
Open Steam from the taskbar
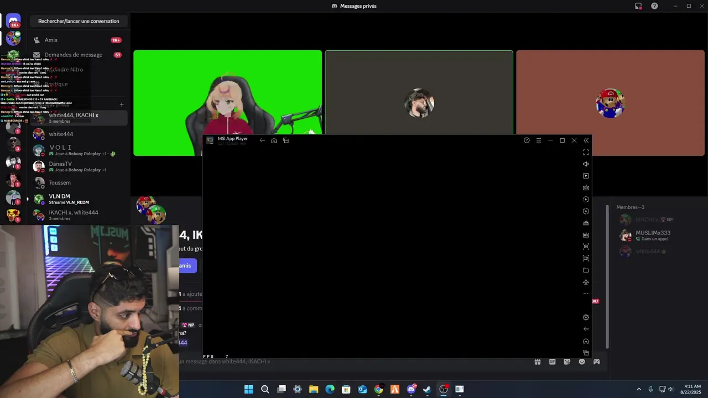pyautogui.click(x=427, y=389)
